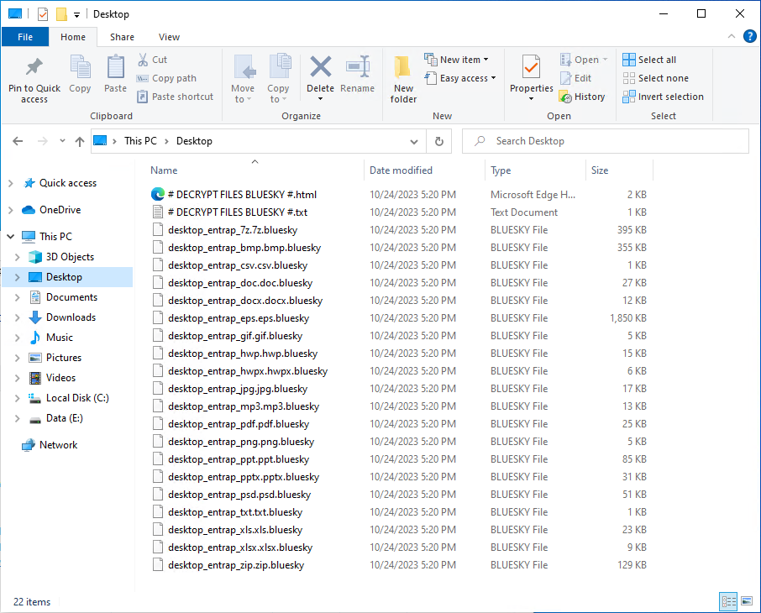Open the Help question mark icon
Viewport: 761px width, 613px height.
(x=749, y=36)
